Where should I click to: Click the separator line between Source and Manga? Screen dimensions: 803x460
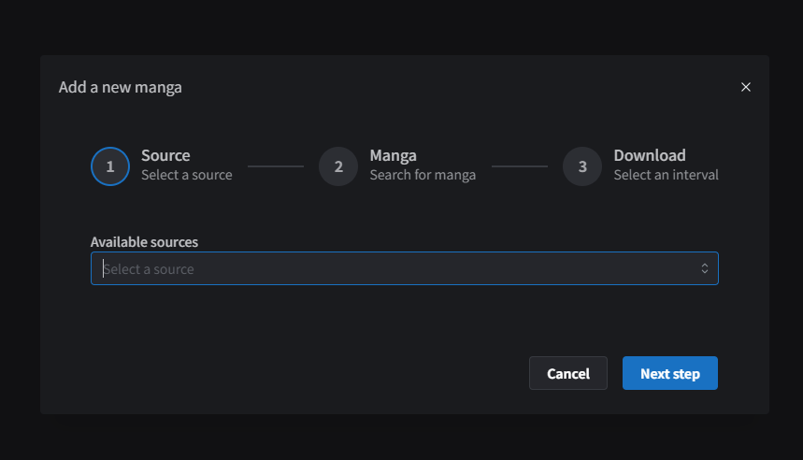[x=276, y=166]
